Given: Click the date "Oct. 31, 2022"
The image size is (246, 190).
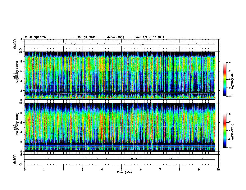Looking at the screenshot, I should (87, 37).
